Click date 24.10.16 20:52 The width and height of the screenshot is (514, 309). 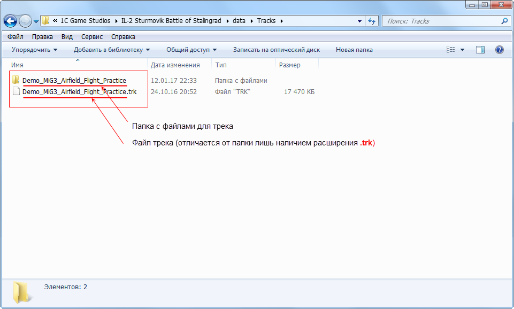point(173,92)
